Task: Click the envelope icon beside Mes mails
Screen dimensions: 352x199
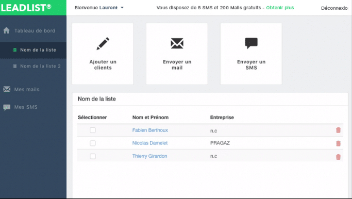Action: 7,89
